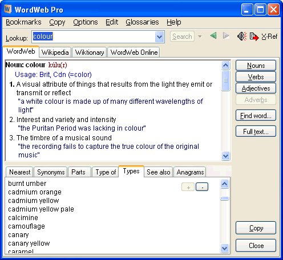Click types list scroll up arrow

[224, 184]
